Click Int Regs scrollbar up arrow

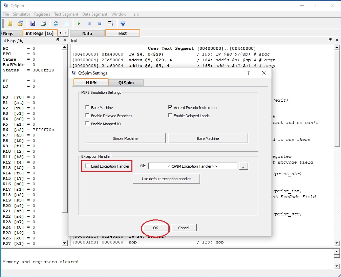click(65, 47)
